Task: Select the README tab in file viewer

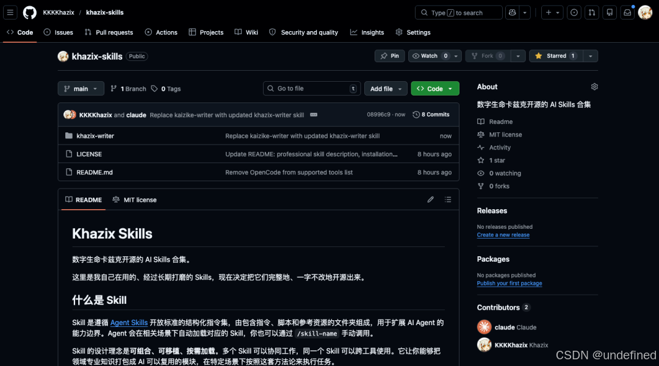Action: coord(83,200)
